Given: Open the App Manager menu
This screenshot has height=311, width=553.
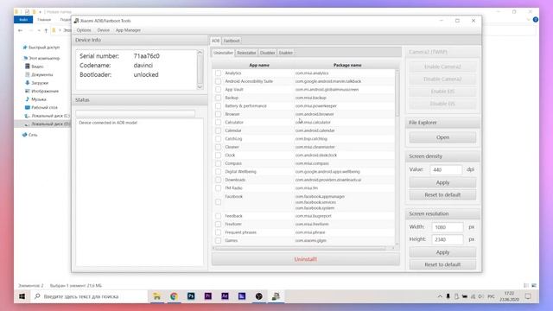Looking at the screenshot, I should coord(128,30).
